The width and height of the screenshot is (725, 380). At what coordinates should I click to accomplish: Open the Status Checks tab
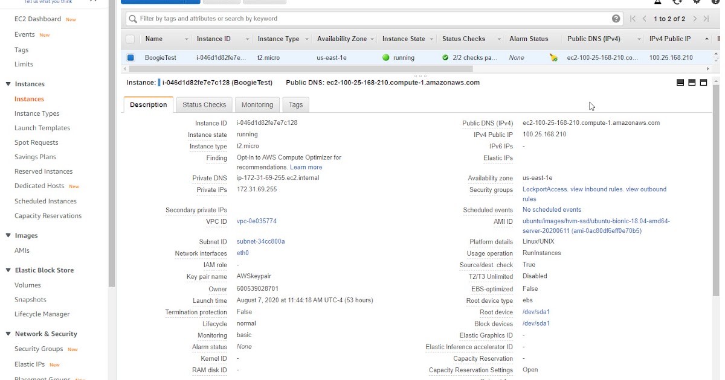tap(204, 104)
